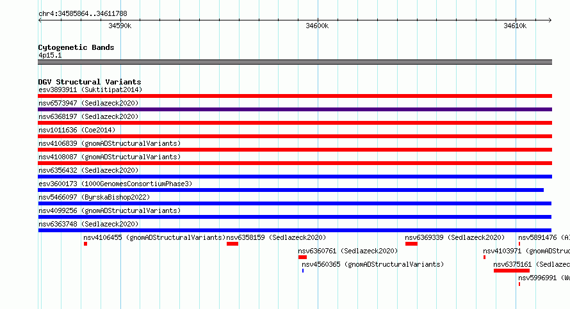Click the small red block under nsv4106455

pyautogui.click(x=85, y=244)
